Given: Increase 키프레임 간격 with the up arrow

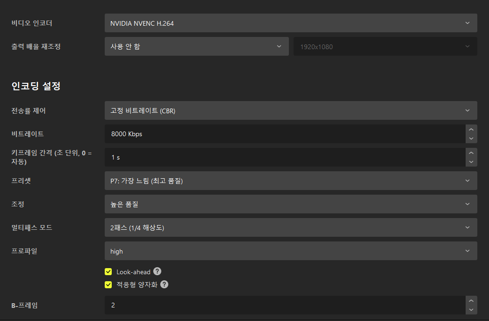Looking at the screenshot, I should [x=471, y=153].
